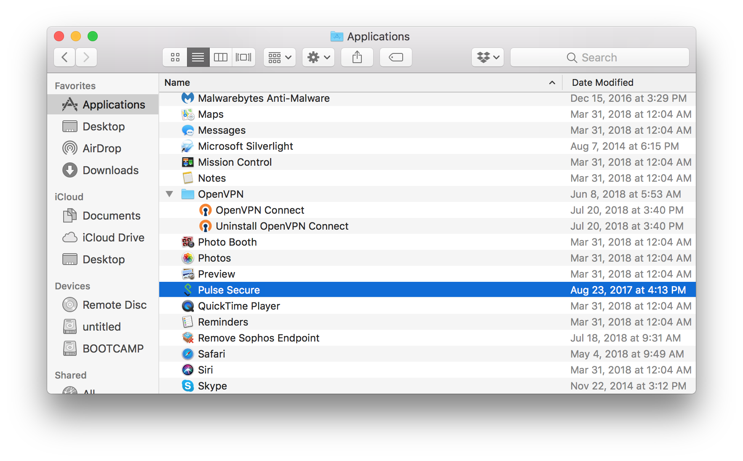Collapse the OpenVPN folder disclosure triangle
This screenshot has width=743, height=461.
169,194
